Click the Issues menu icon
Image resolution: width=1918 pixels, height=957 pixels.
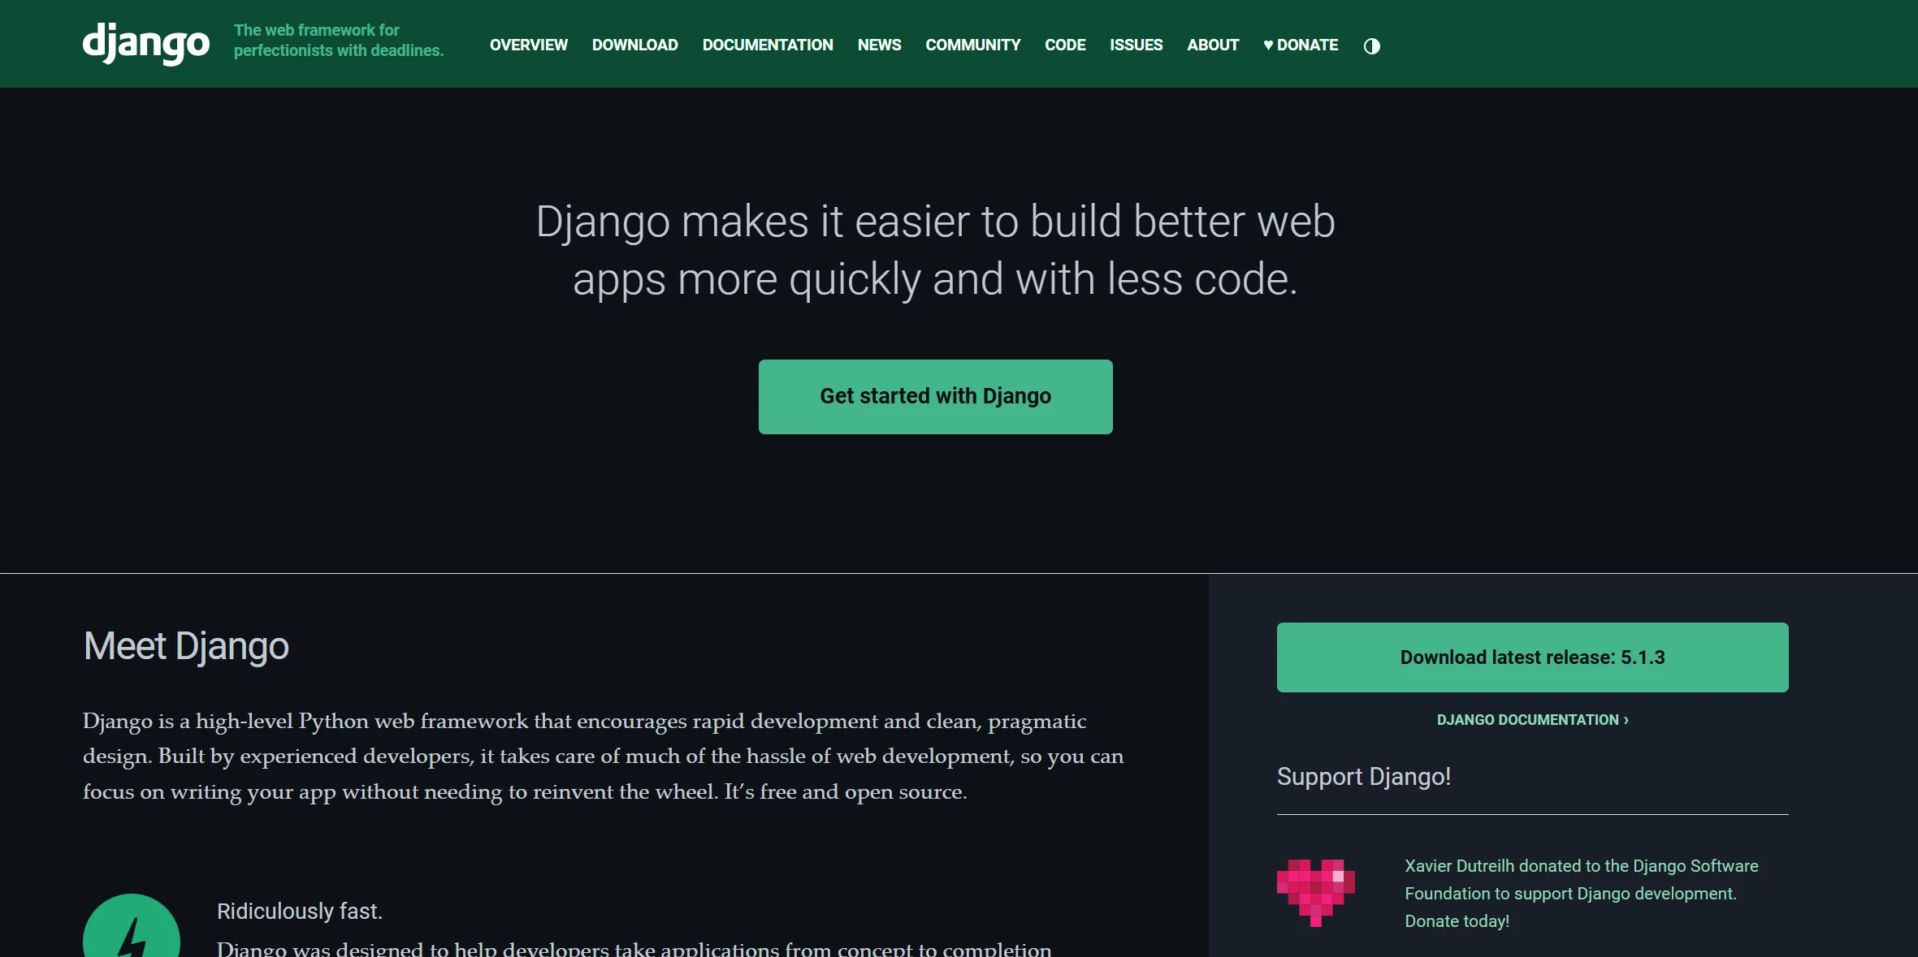[1135, 45]
